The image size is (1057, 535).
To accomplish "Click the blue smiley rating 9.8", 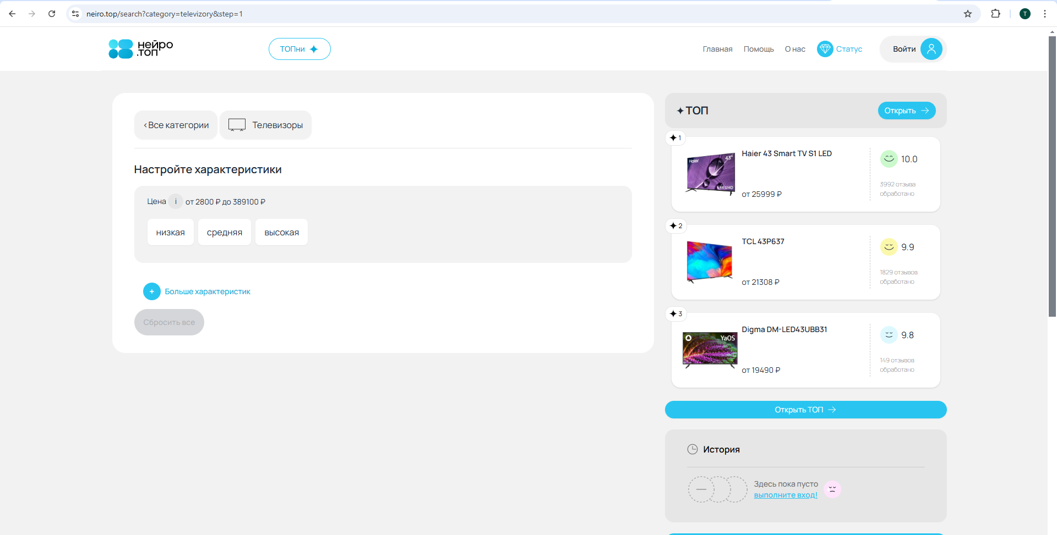I will [x=889, y=335].
